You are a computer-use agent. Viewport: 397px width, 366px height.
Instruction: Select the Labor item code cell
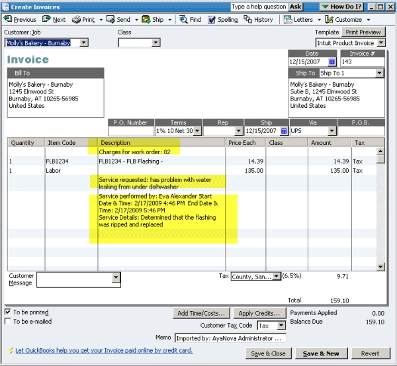click(71, 171)
